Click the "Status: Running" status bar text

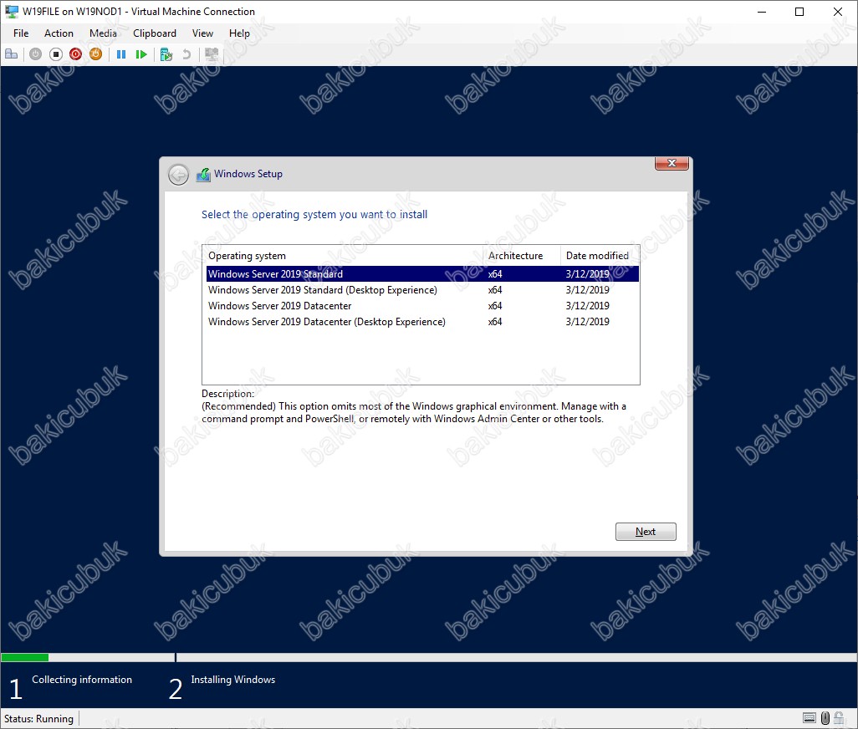point(38,719)
